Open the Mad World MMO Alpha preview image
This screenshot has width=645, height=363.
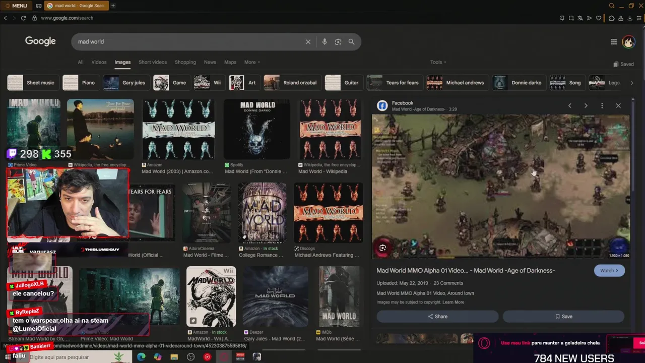click(x=501, y=186)
